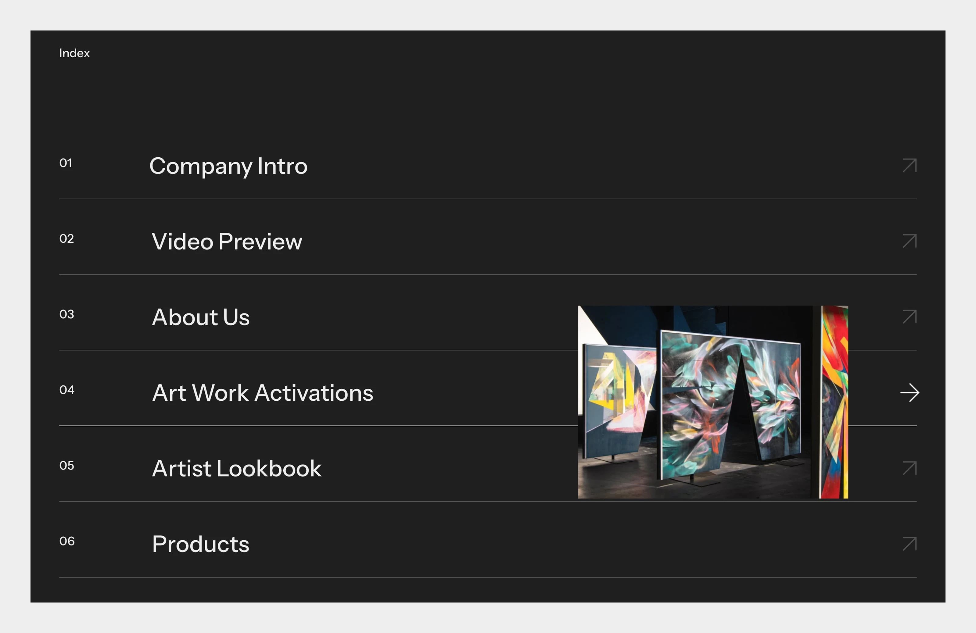Open the Video Preview section
Screen dimensions: 976x633
227,242
